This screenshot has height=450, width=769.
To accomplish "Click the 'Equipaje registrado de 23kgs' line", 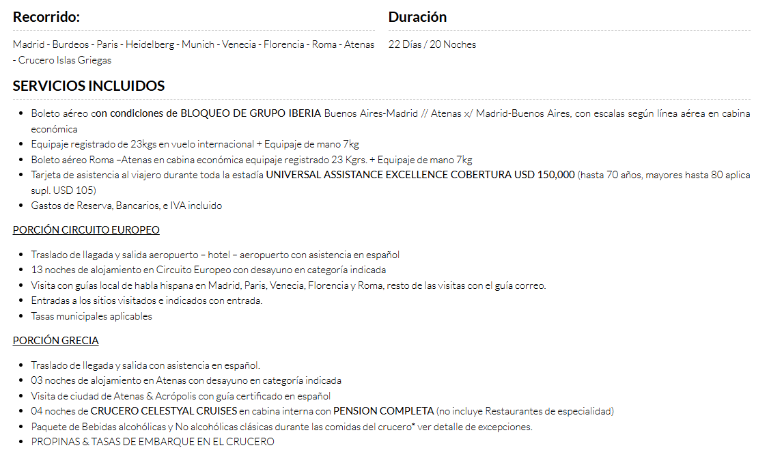I will click(195, 144).
